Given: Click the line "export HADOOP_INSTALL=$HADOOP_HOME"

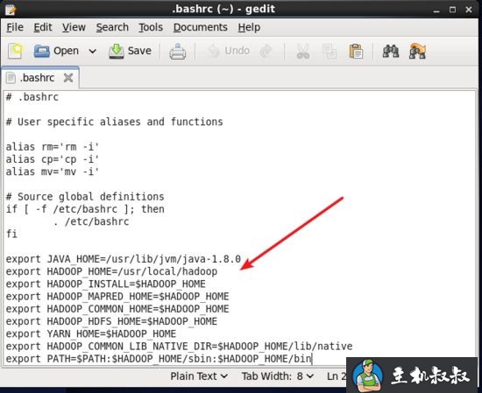Looking at the screenshot, I should point(106,284).
